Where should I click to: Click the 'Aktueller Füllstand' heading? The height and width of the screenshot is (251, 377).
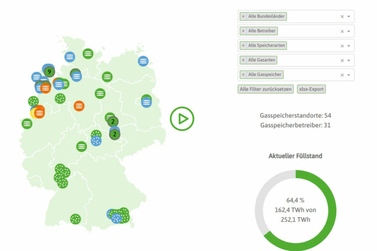[x=295, y=156]
